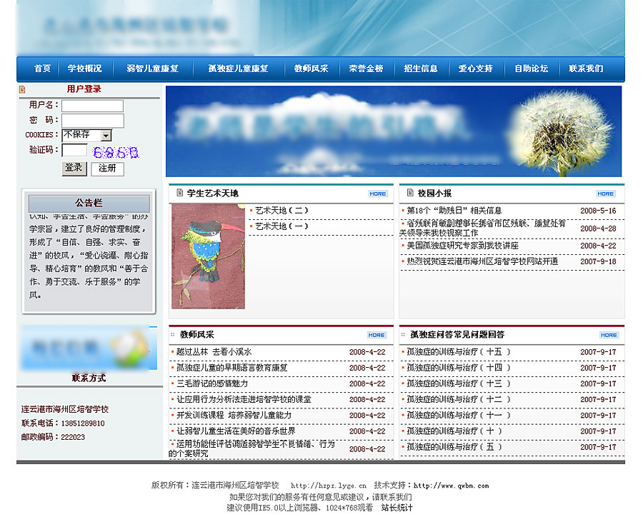
Task: Open MORE icon for 孤独症问答常见问题回答
Action: point(609,335)
